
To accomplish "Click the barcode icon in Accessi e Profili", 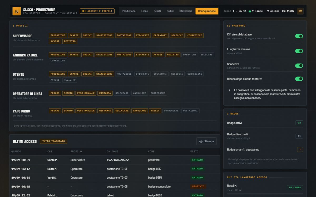I will (84, 11).
